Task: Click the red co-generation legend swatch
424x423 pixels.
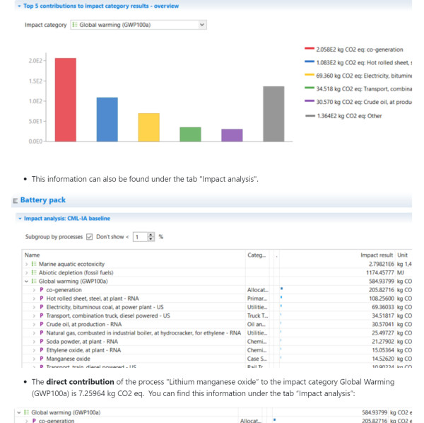Action: click(x=309, y=50)
